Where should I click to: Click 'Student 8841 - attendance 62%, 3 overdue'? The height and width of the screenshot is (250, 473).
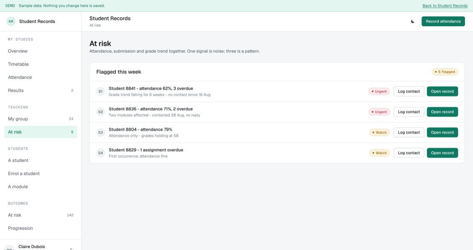151,88
